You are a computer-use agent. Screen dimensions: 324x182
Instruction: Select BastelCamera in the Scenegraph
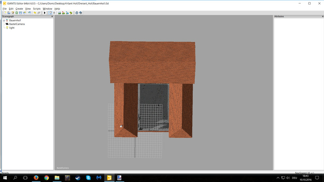tap(17, 24)
